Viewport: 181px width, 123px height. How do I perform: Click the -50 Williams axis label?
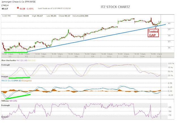tap(170, 111)
